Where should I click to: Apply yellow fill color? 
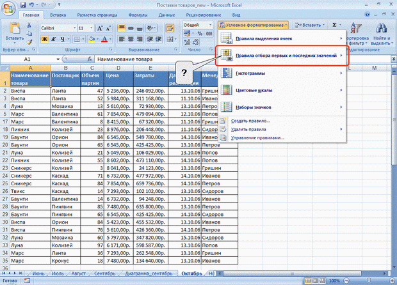tap(92, 39)
